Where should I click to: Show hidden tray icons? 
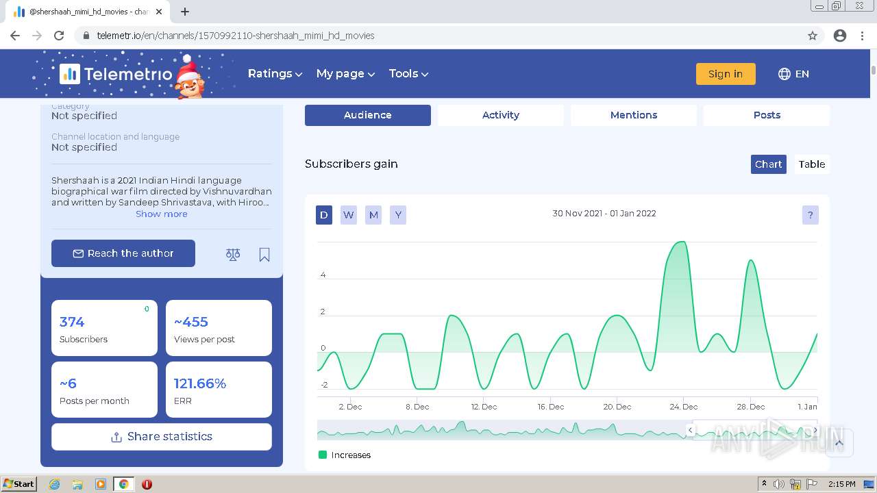[764, 484]
